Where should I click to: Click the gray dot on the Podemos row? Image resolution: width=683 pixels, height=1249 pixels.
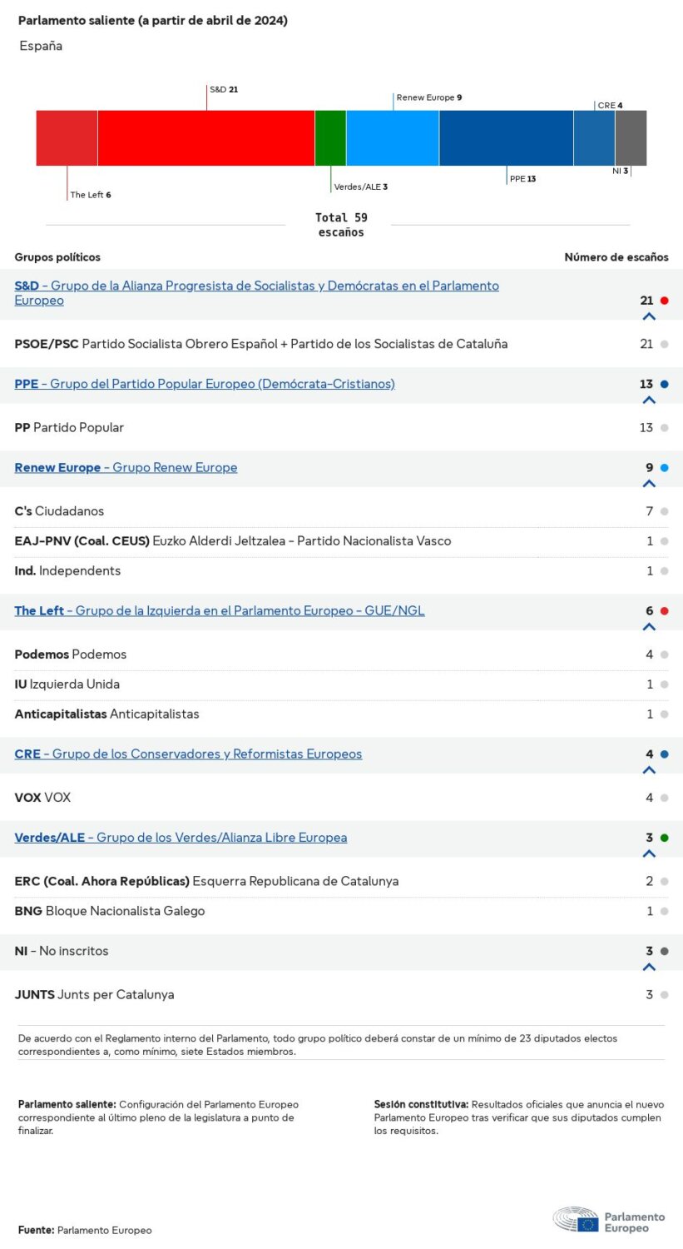(665, 654)
